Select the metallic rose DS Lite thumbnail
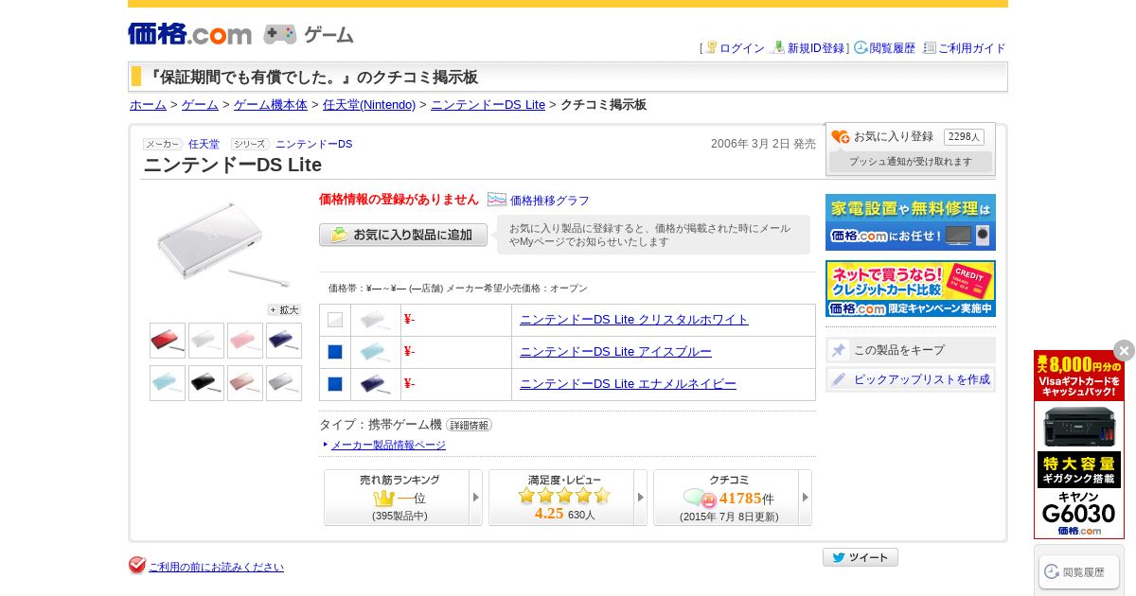Image resolution: width=1136 pixels, height=596 pixels. point(245,383)
